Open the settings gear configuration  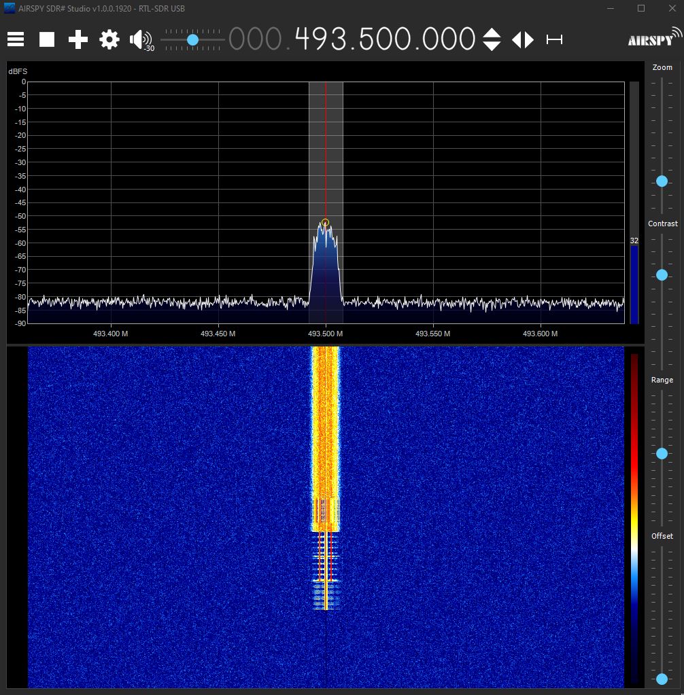click(109, 39)
